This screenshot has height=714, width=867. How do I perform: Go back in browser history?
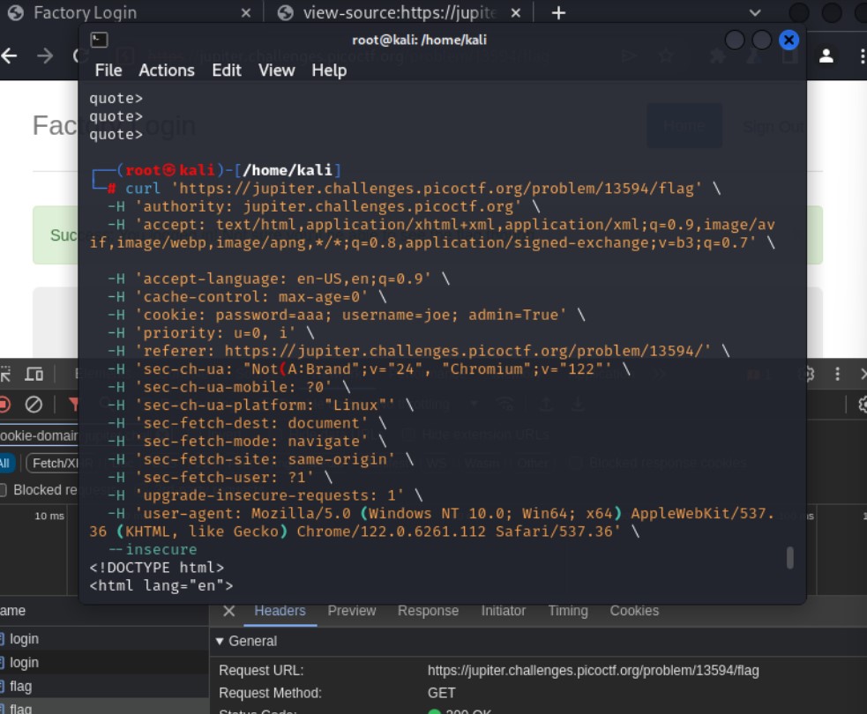coord(10,56)
